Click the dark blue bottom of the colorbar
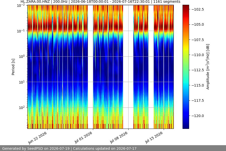This screenshot has width=226, height=151. point(186,126)
